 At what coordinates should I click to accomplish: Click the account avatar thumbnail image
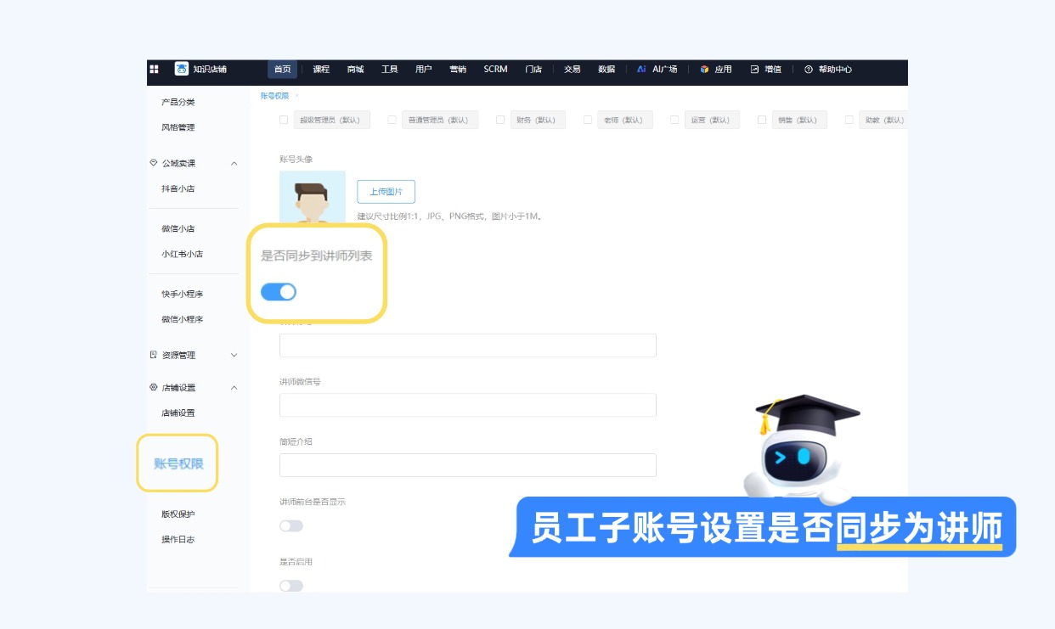pyautogui.click(x=313, y=198)
